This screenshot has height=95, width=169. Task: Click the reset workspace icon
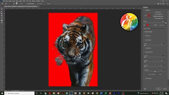(145, 89)
